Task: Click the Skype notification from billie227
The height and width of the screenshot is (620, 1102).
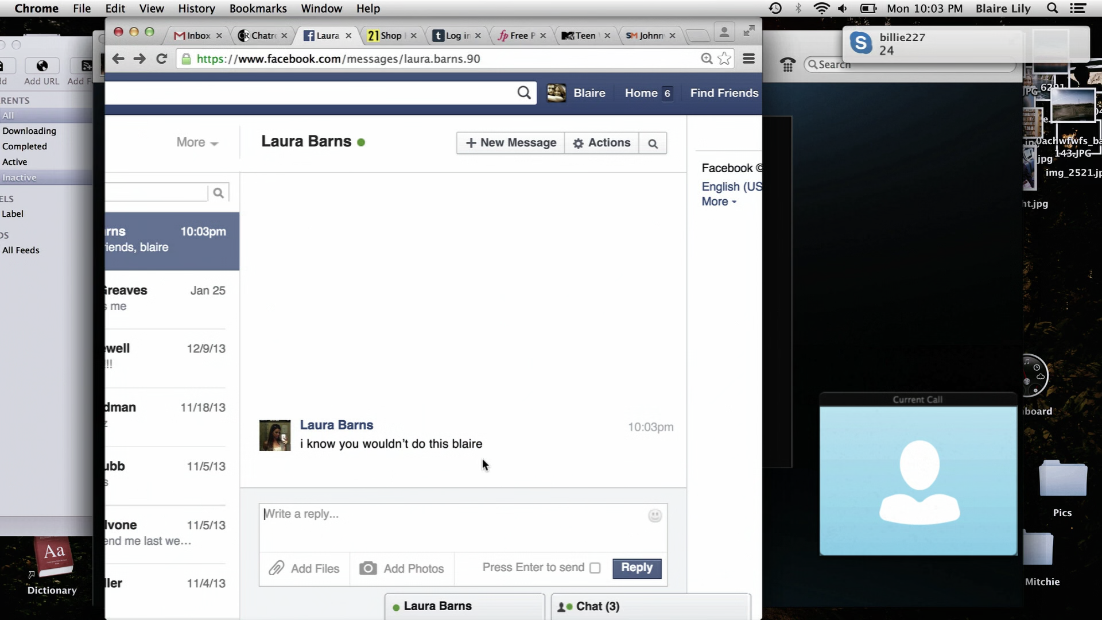Action: coord(965,44)
